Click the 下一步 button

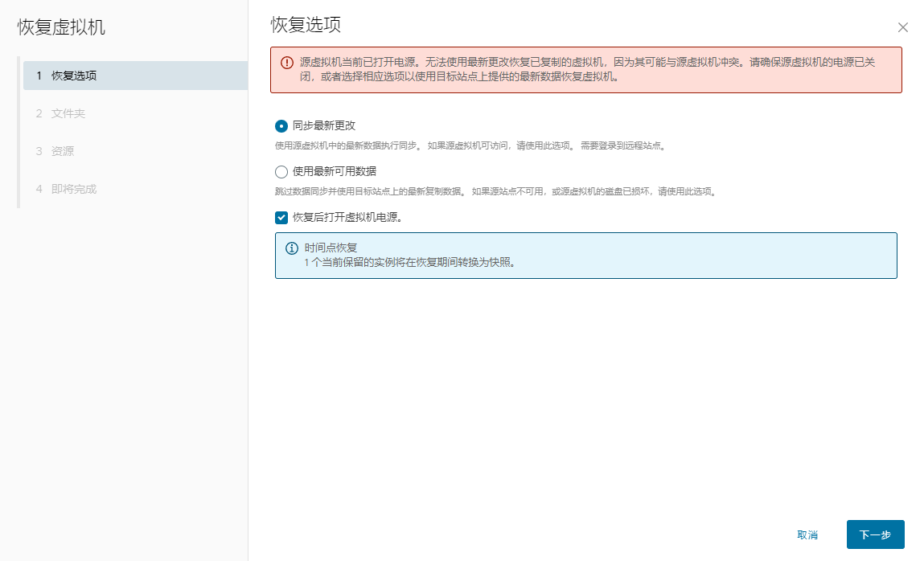pyautogui.click(x=875, y=534)
